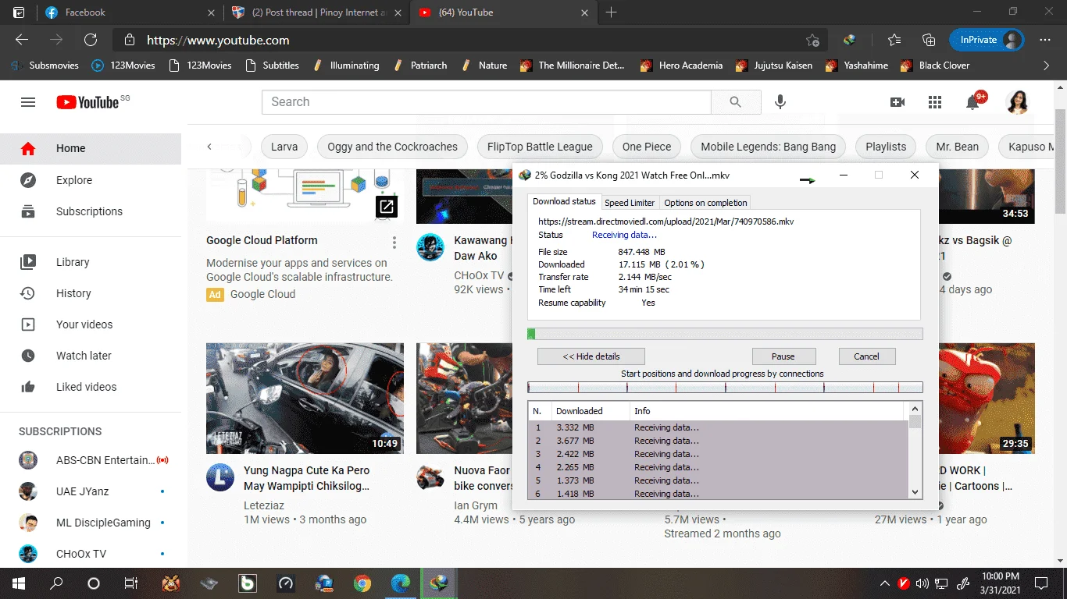Screen dimensions: 1067x599
Task: Click the connections download progress strip
Action: (725, 388)
